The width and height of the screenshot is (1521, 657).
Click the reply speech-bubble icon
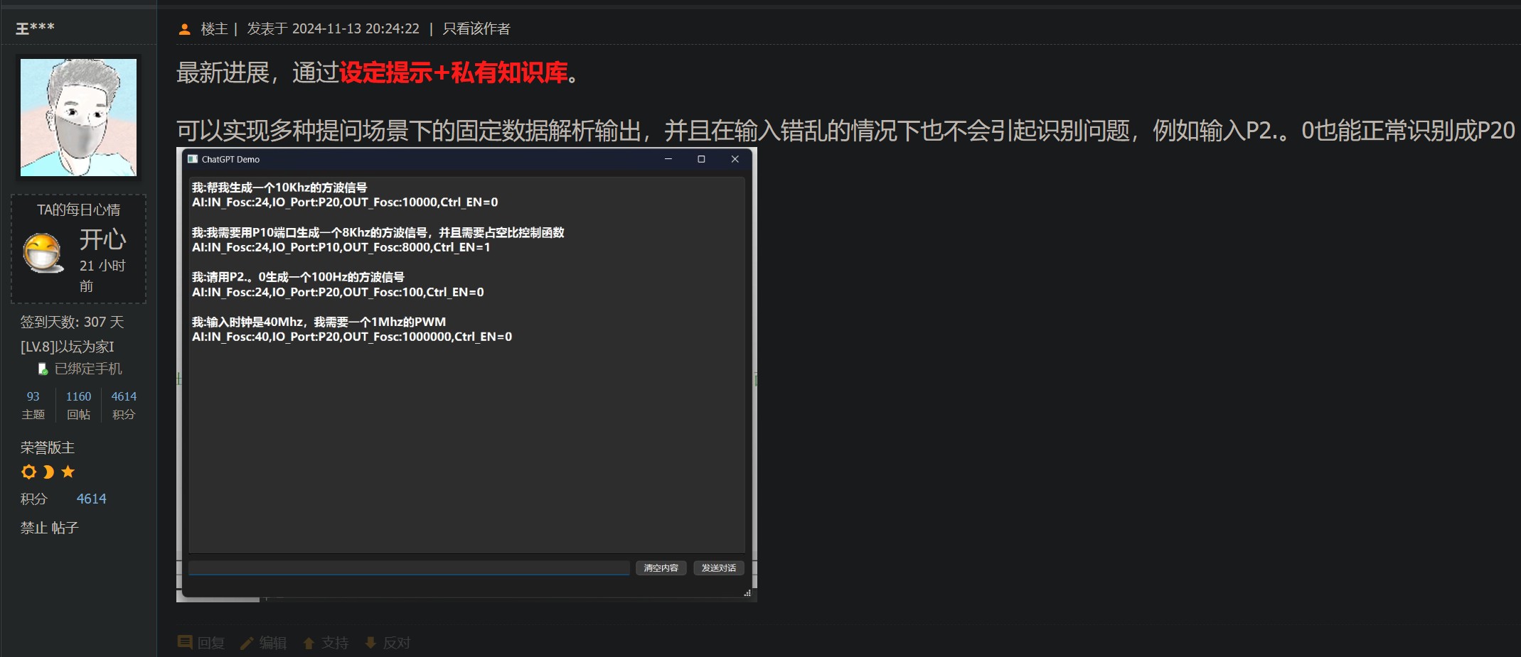185,642
